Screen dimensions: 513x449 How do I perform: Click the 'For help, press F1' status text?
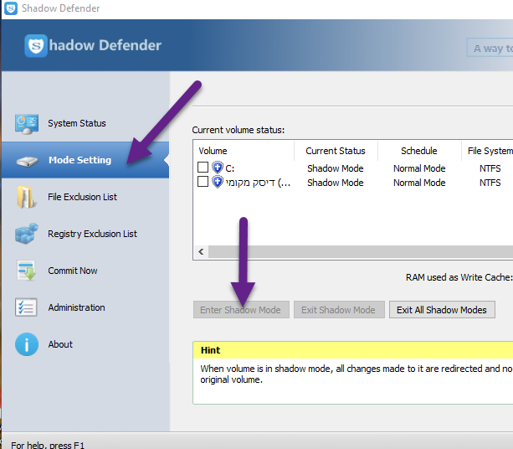click(x=48, y=445)
